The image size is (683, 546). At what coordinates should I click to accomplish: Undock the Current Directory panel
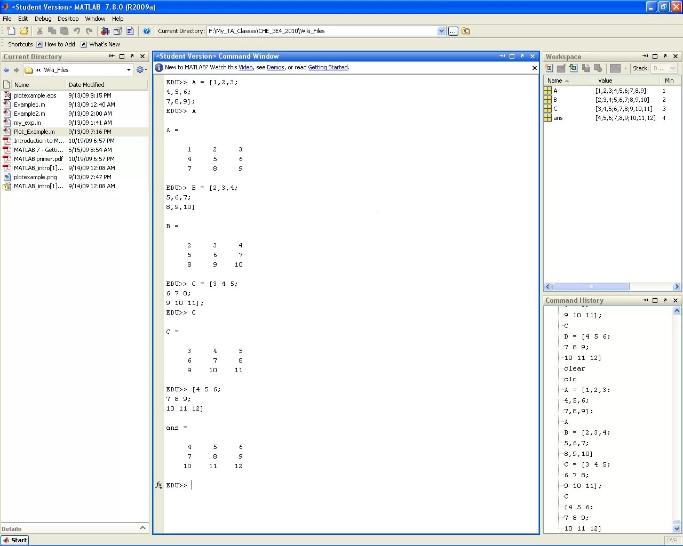click(132, 56)
